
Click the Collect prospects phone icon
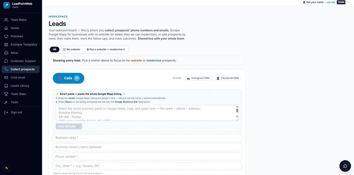click(x=6, y=69)
